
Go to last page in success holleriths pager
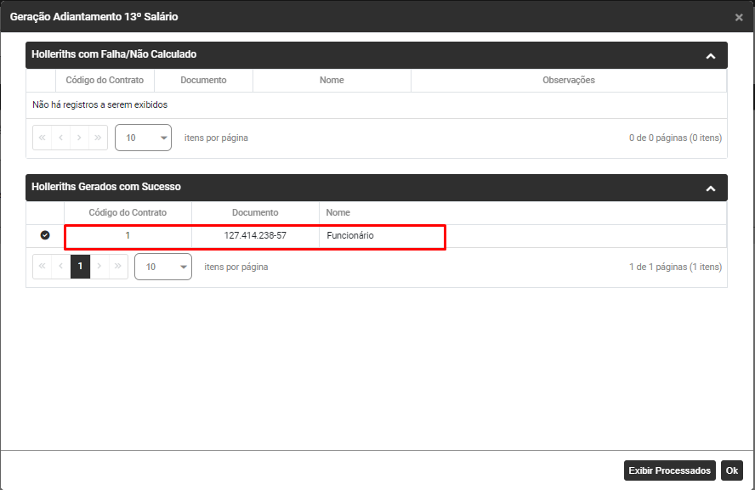118,267
